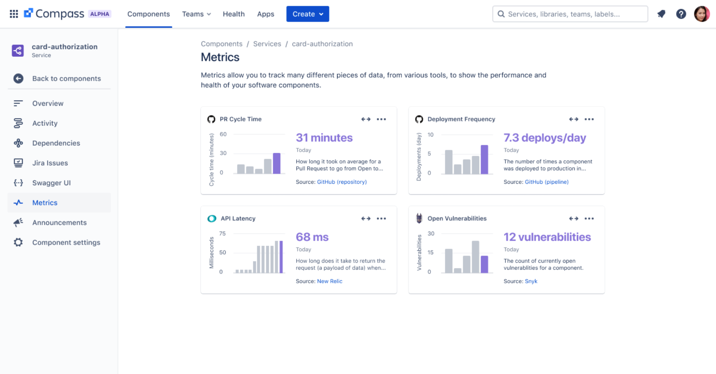Click the search field for services and teams

click(570, 14)
